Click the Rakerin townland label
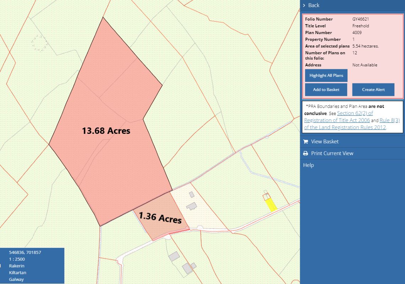This screenshot has height=284, width=405. tap(17, 266)
